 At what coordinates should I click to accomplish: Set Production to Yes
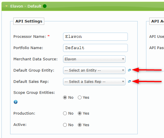pyautogui.click(x=80, y=113)
